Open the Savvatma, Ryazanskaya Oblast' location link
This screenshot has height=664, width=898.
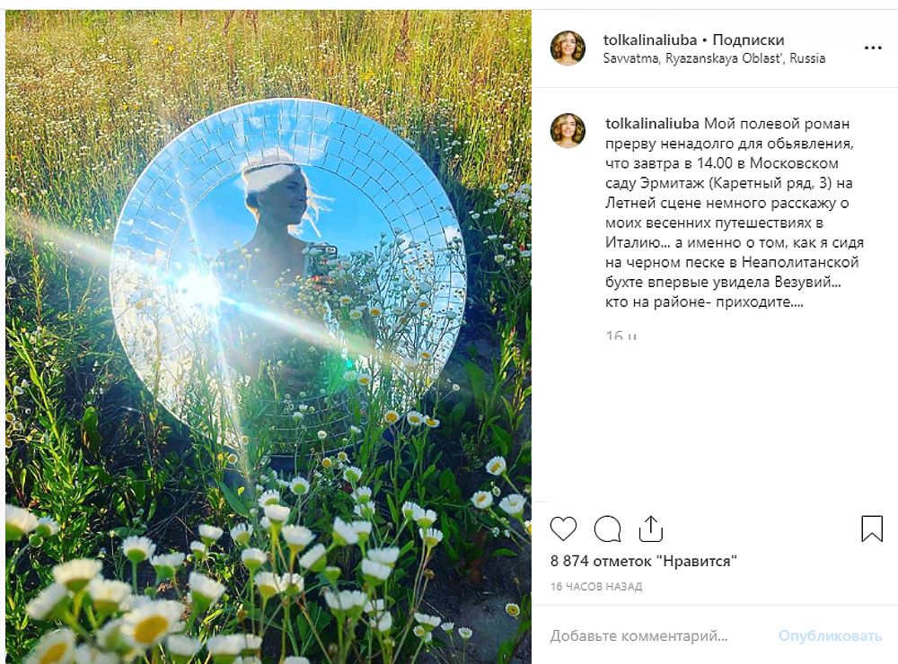click(714, 58)
